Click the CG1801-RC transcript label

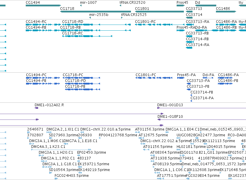point(145,21)
